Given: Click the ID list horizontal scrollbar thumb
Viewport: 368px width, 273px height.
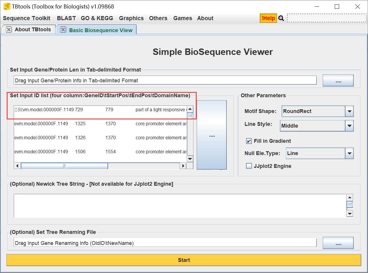Looking at the screenshot, I should pos(64,166).
